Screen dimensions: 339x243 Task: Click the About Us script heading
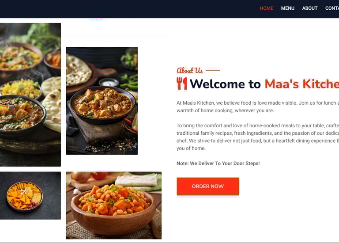[190, 71]
